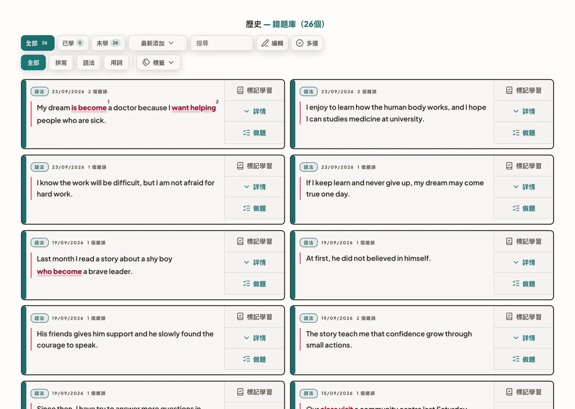Click the page title 錯題庫（26個）
The height and width of the screenshot is (409, 575).
click(x=299, y=24)
